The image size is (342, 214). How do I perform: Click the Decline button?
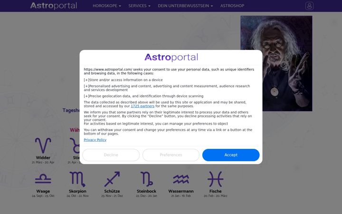point(111,155)
